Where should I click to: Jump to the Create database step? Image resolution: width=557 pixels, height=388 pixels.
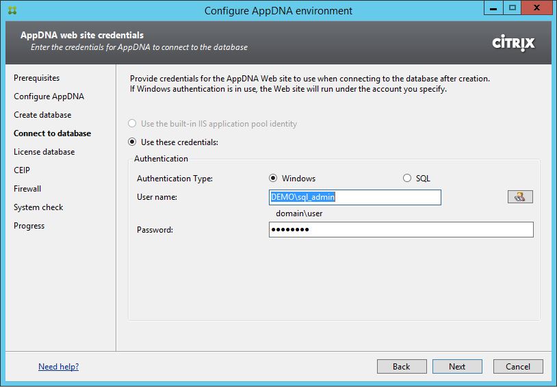tap(42, 115)
